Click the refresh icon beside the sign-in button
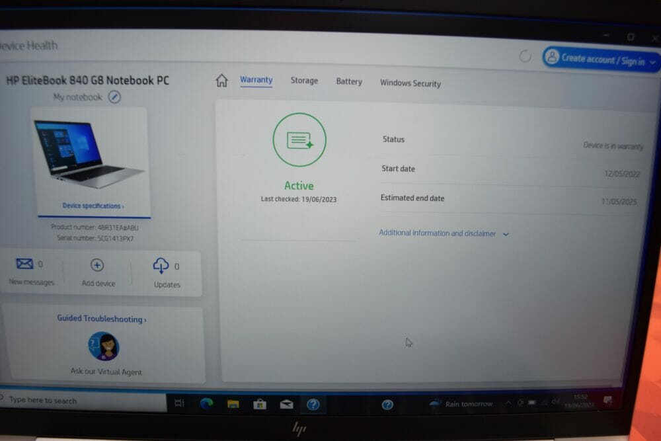 pos(525,56)
